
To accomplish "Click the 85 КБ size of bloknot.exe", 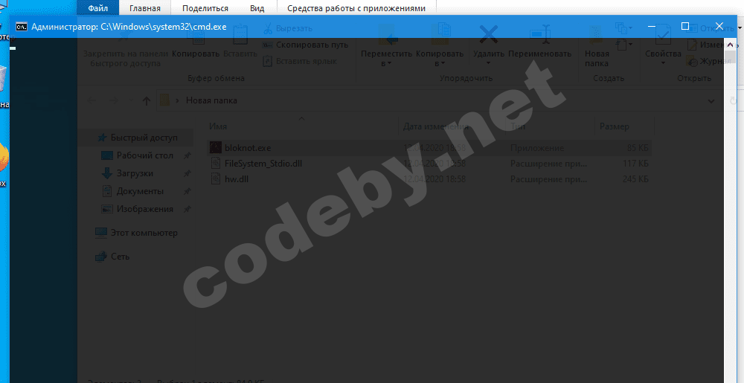I will pos(638,148).
